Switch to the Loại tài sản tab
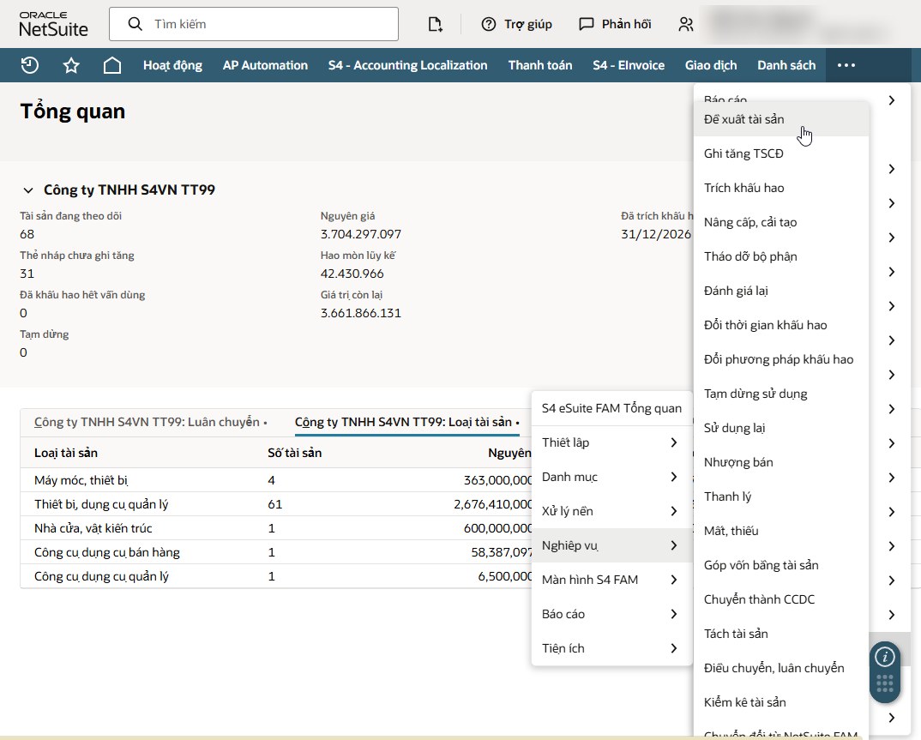The height and width of the screenshot is (740, 921). tap(407, 422)
